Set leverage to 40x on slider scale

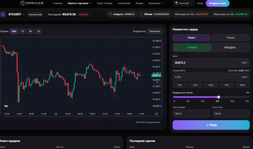(x=232, y=101)
